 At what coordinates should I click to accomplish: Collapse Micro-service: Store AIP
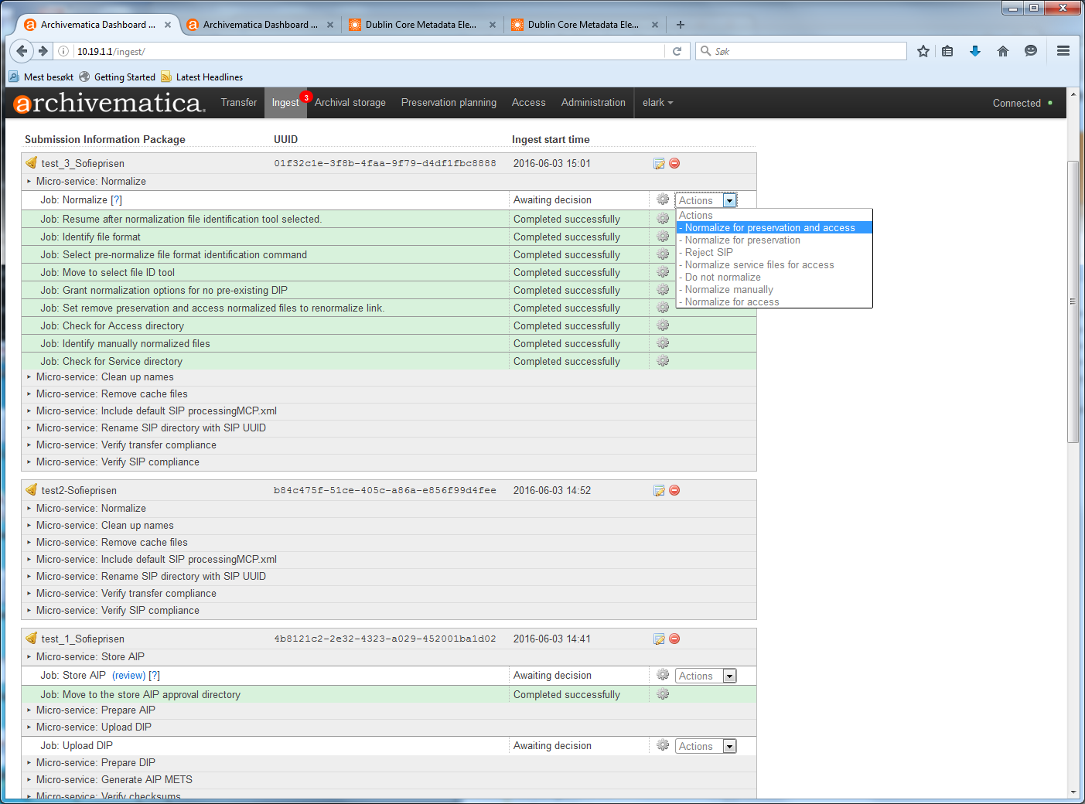pyautogui.click(x=90, y=657)
